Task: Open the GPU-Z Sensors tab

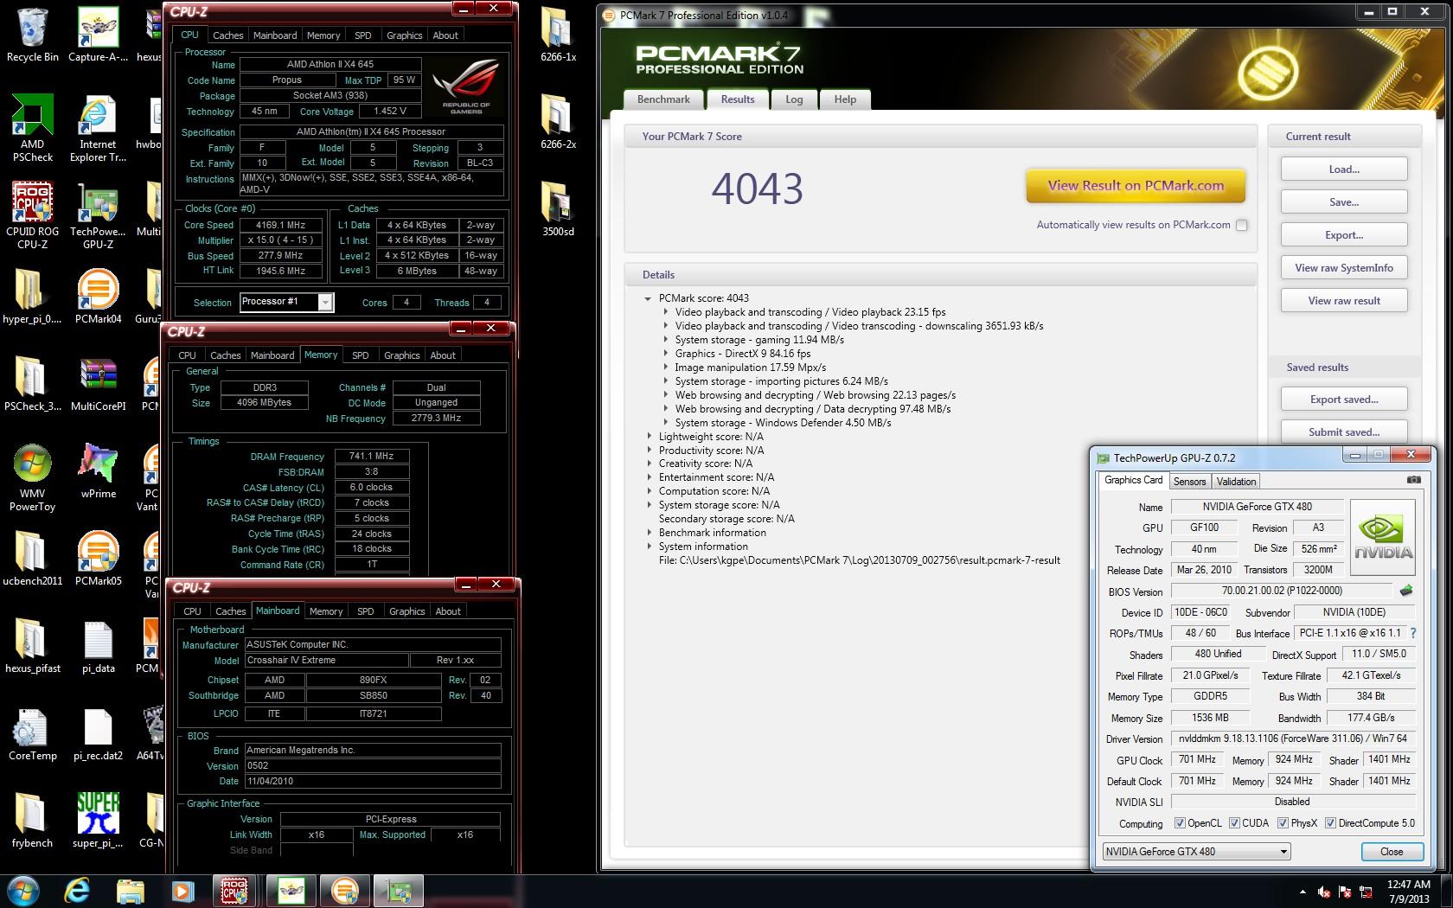Action: pyautogui.click(x=1189, y=482)
